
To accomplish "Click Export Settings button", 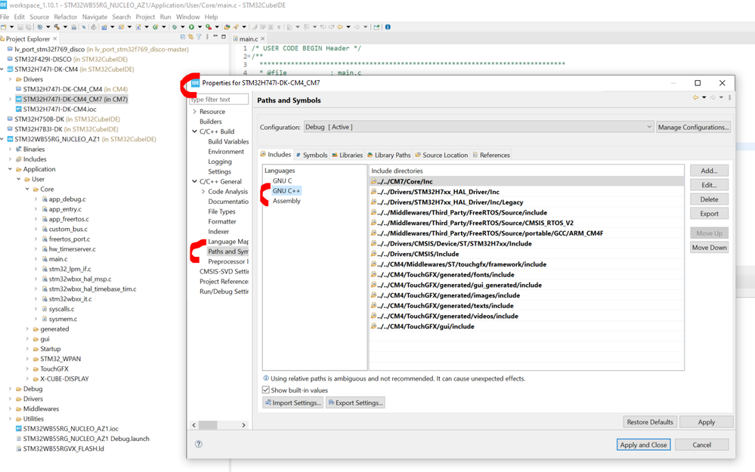I will [x=355, y=403].
